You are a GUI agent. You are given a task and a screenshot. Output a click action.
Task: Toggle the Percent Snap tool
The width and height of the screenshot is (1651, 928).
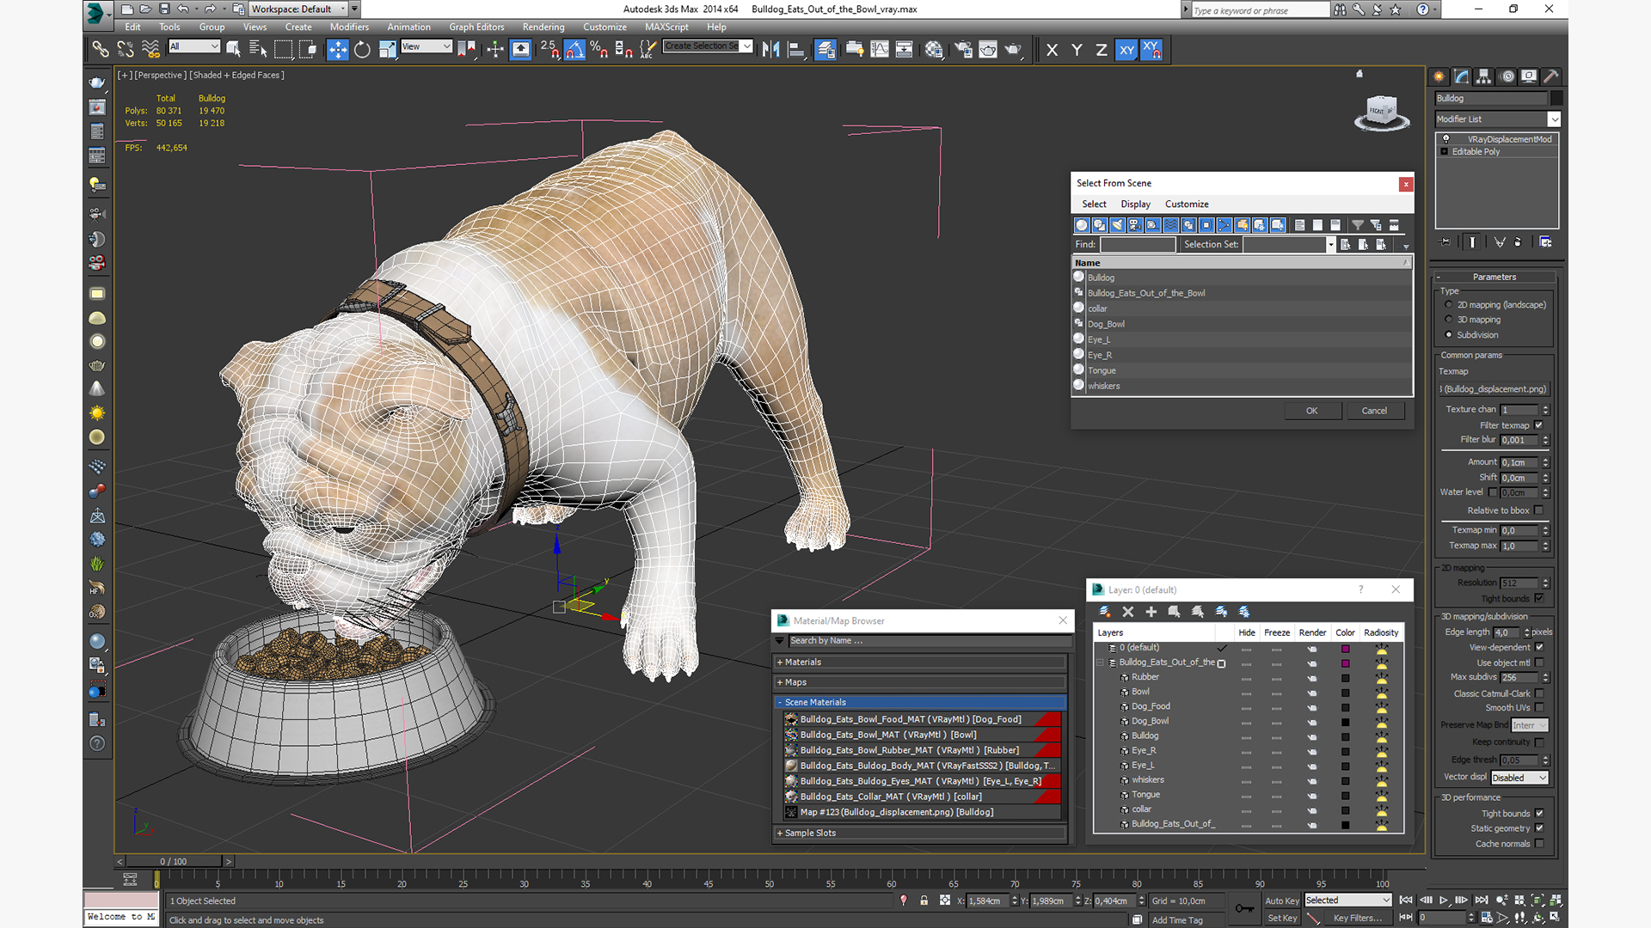(599, 49)
